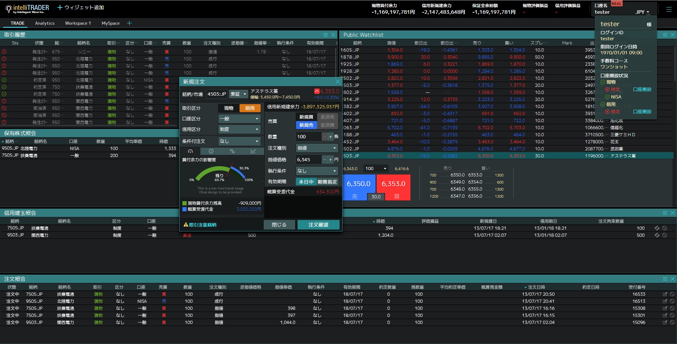This screenshot has height=344, width=677.
Task: Set validity period to 期間指定
Action: [327, 182]
